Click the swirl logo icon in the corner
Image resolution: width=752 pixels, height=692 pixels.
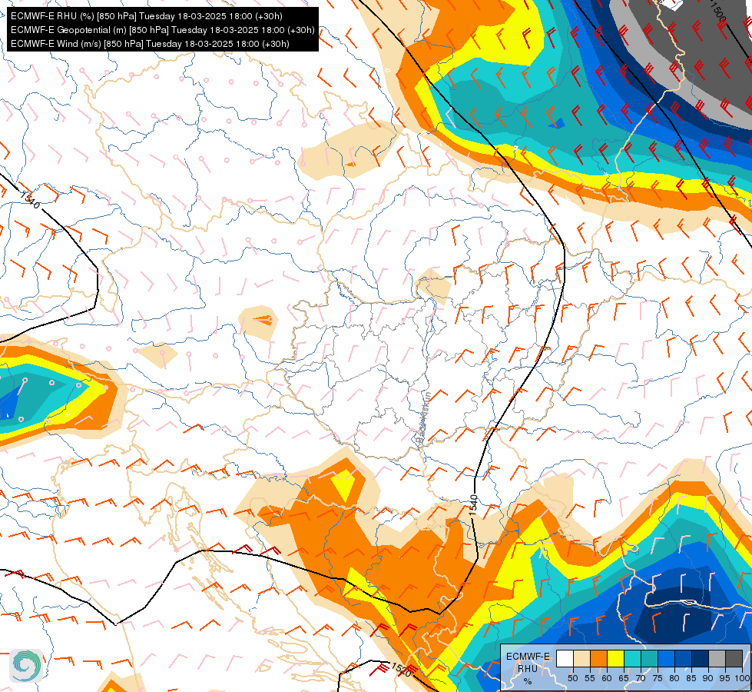click(26, 666)
